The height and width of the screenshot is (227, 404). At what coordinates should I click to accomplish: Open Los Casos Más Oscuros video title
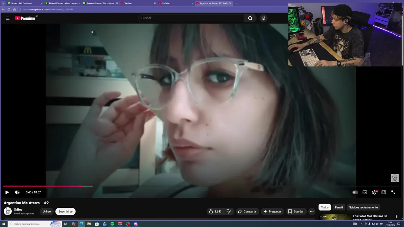point(370,218)
